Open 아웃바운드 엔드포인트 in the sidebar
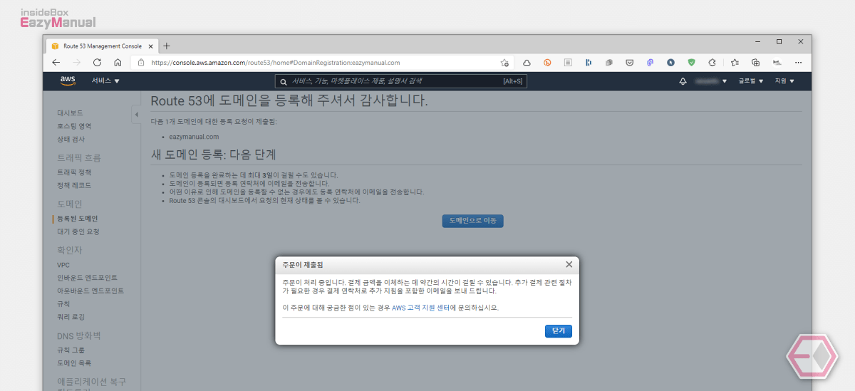Screen dimensions: 855x391 (x=90, y=291)
